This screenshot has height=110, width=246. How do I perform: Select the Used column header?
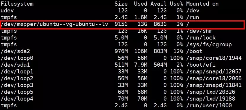(141, 4)
